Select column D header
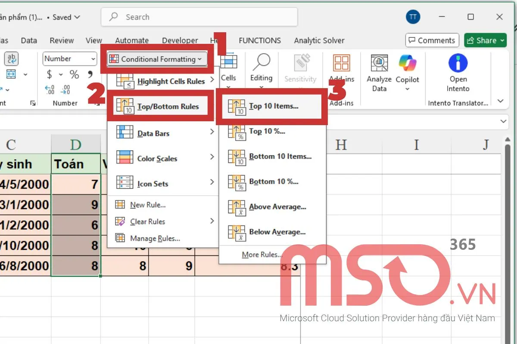Viewport: 517px width, 344px height. [76, 144]
